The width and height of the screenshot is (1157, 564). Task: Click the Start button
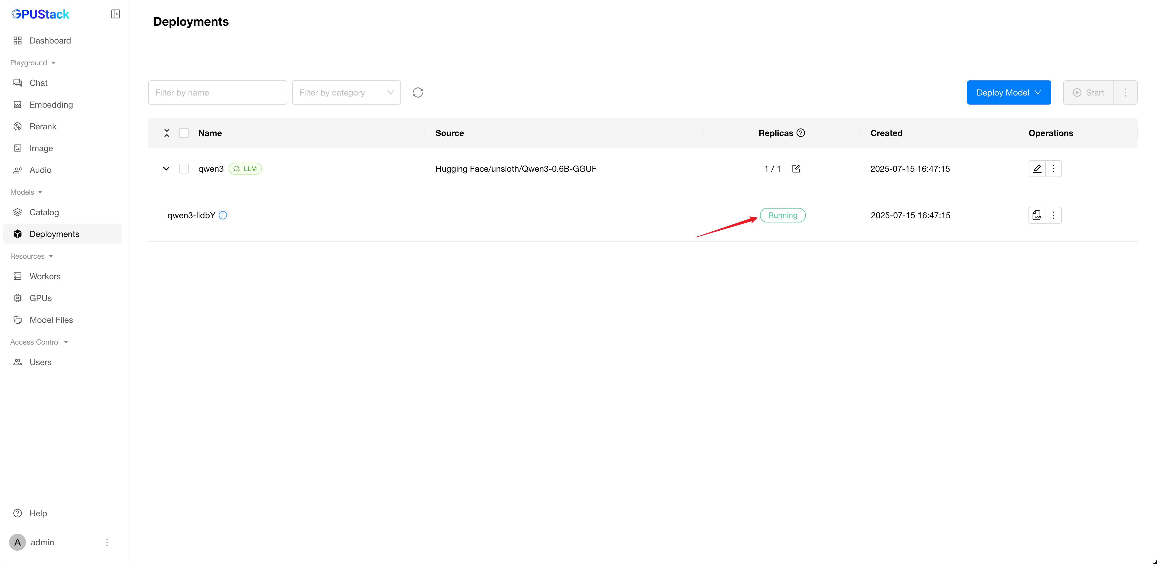click(x=1088, y=92)
